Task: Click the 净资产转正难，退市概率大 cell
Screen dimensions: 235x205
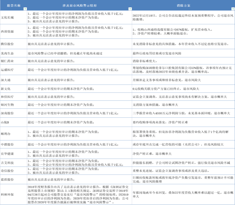Action: [183, 154]
